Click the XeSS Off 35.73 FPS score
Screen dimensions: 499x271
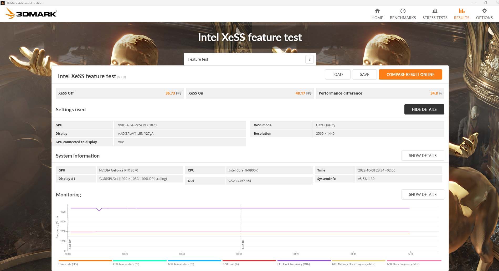click(173, 93)
